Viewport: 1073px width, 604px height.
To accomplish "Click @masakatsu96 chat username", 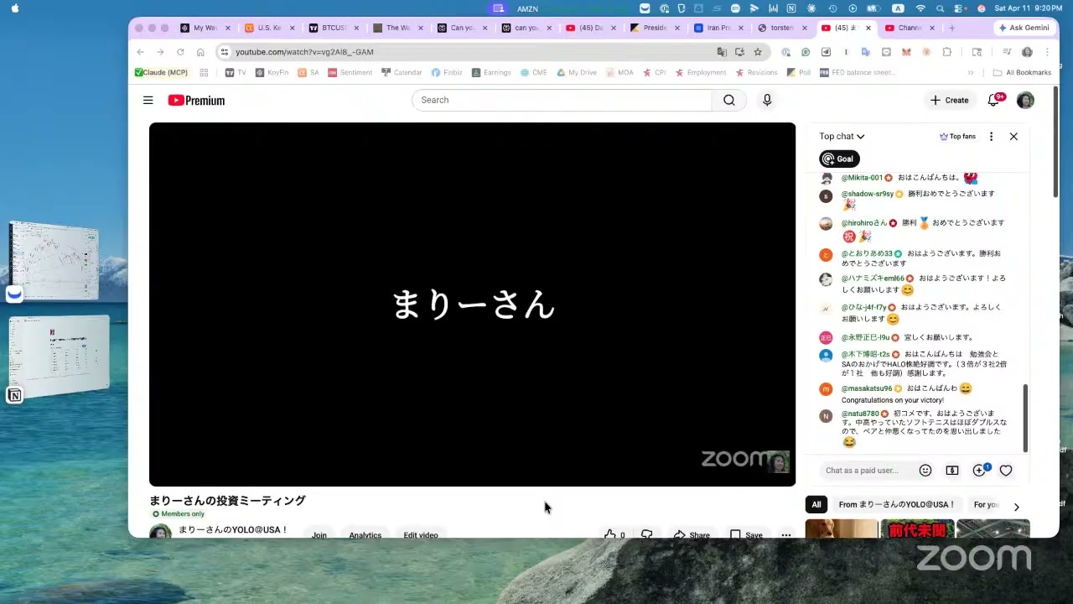I will (867, 388).
